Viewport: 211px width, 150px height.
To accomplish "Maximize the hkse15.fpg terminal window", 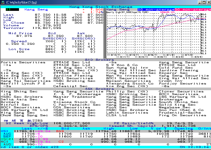I will click(x=204, y=2).
